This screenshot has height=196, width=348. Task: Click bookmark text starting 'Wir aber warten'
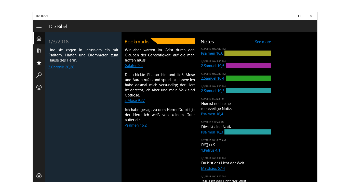pyautogui.click(x=160, y=55)
